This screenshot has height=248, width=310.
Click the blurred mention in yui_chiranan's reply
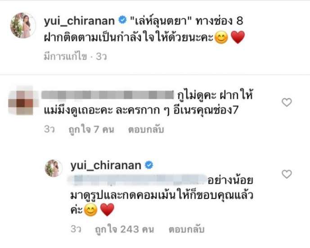point(137,180)
